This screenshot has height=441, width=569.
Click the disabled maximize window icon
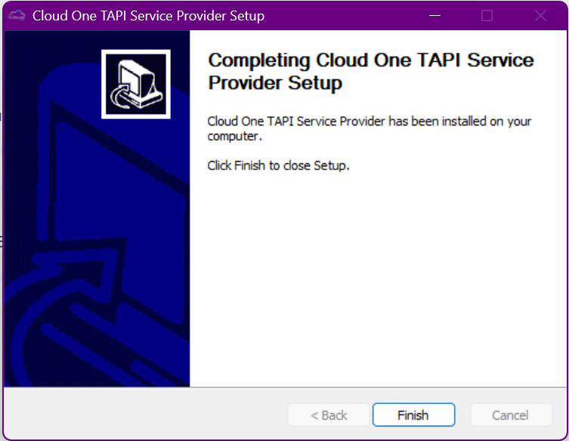pos(487,15)
